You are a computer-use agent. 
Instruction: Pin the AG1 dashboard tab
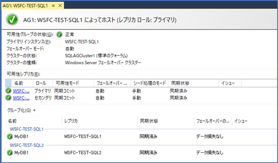(53, 6)
